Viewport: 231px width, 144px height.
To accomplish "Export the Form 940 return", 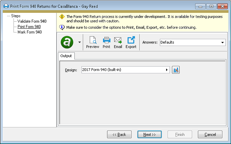I will tap(131, 43).
